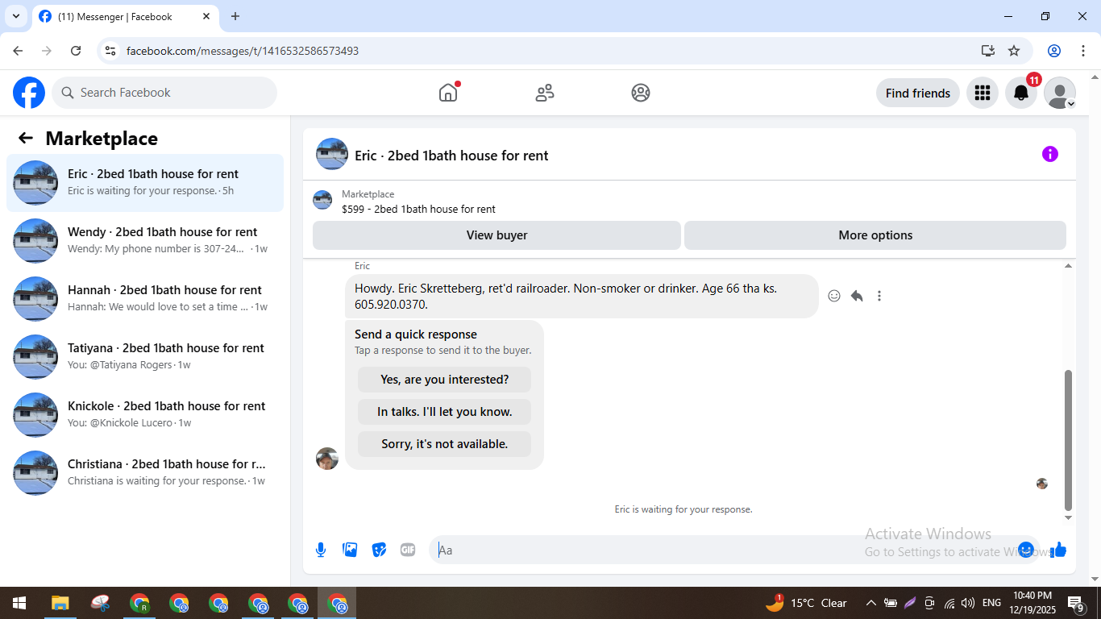Send quick response 'Yes, are you interested?'

click(445, 380)
